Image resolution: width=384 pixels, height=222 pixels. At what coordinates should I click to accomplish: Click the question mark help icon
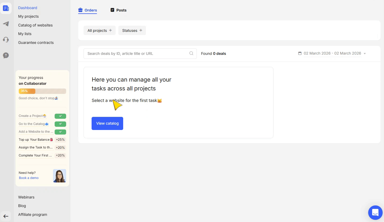click(6, 55)
